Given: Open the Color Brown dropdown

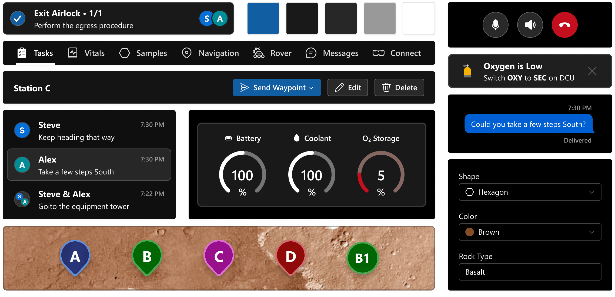Looking at the screenshot, I should click(530, 232).
